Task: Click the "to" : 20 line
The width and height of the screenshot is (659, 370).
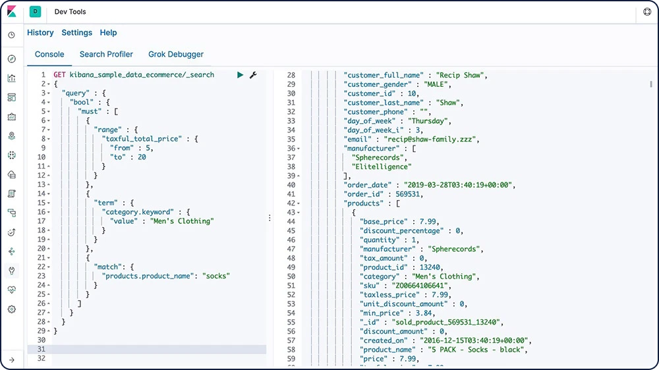Action: click(129, 157)
